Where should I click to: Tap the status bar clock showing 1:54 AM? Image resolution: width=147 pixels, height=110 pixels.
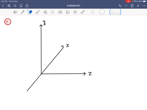[4, 1]
